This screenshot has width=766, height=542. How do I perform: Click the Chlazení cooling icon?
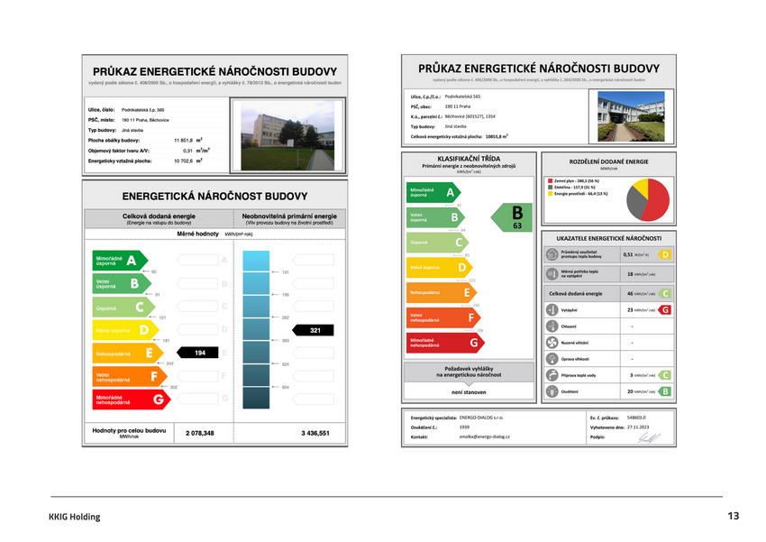(552, 326)
